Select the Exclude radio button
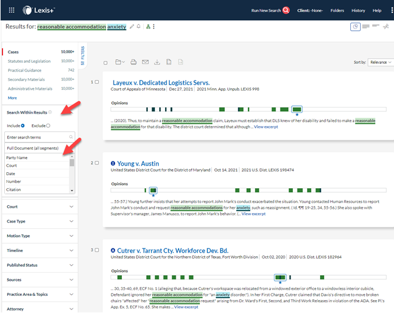This screenshot has width=394, height=313. 49,125
